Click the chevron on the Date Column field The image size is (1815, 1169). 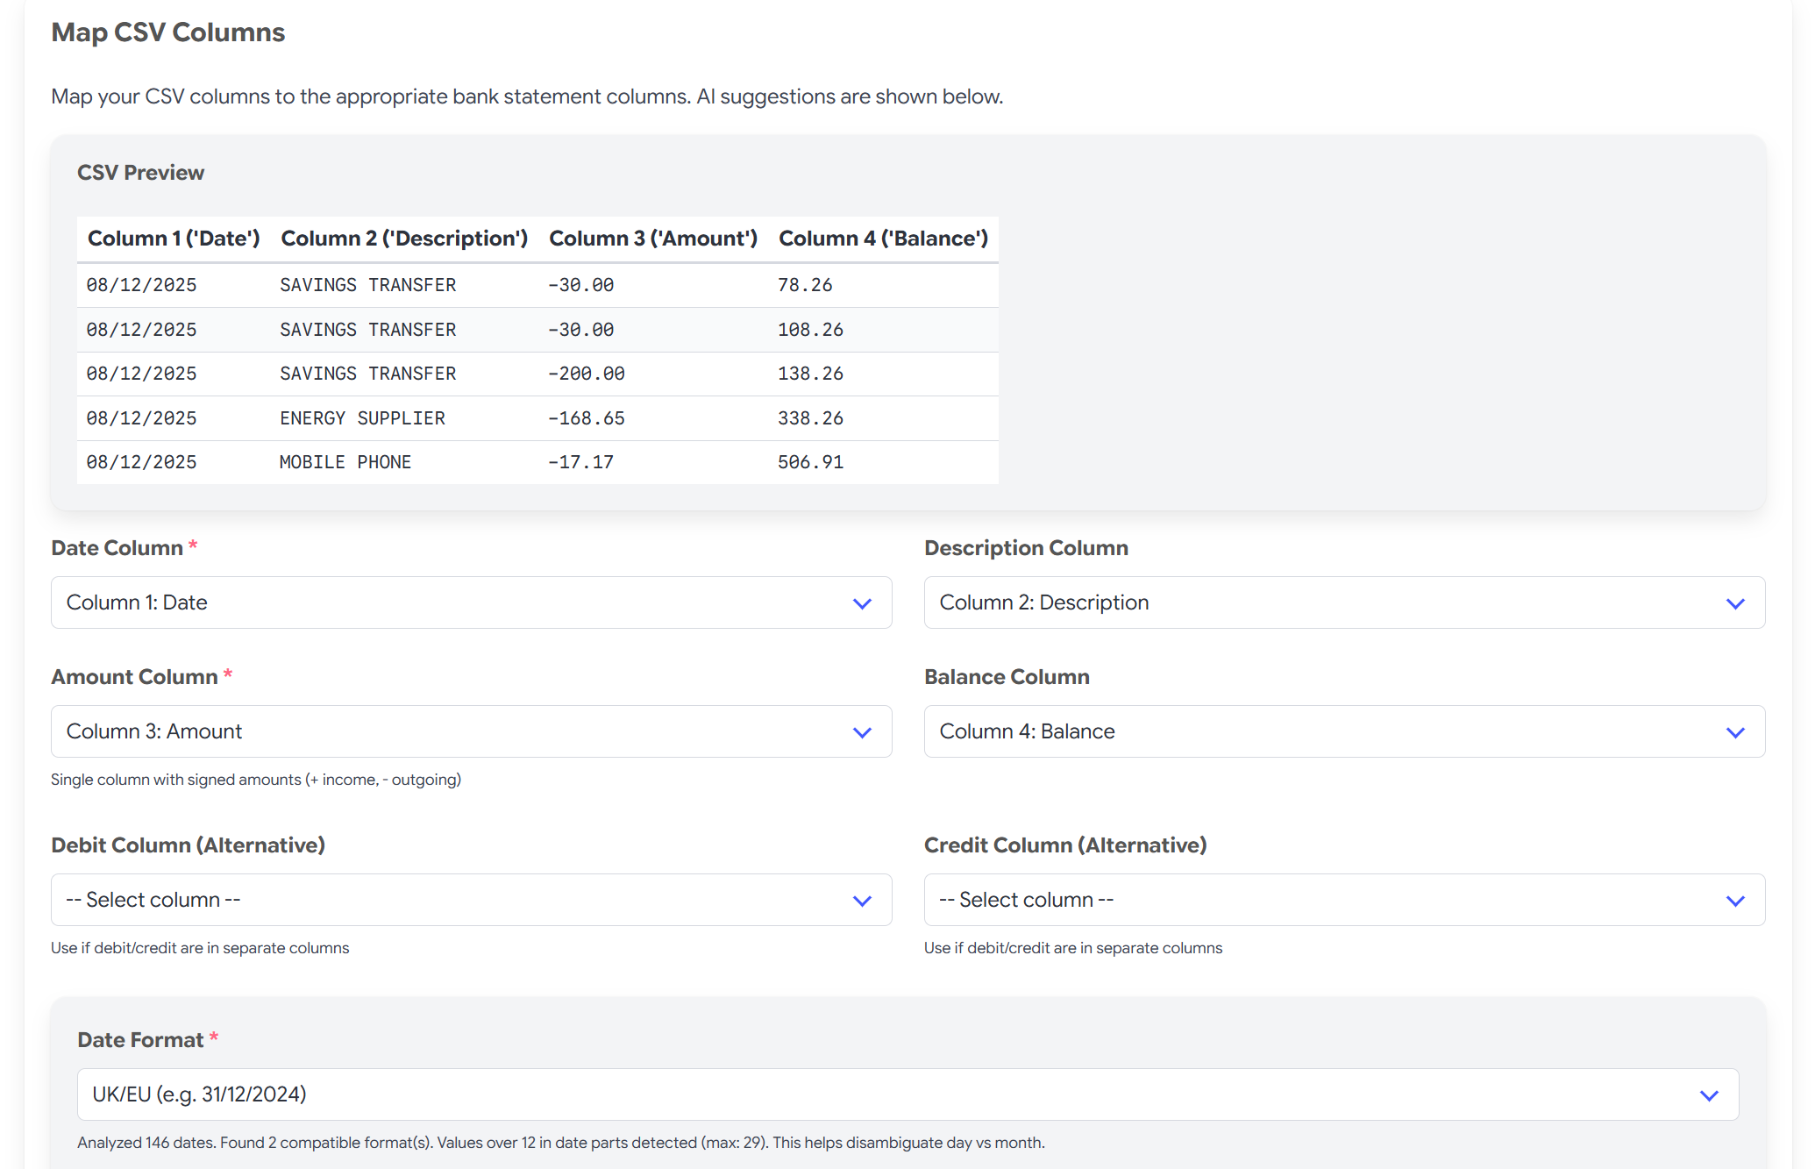tap(862, 602)
